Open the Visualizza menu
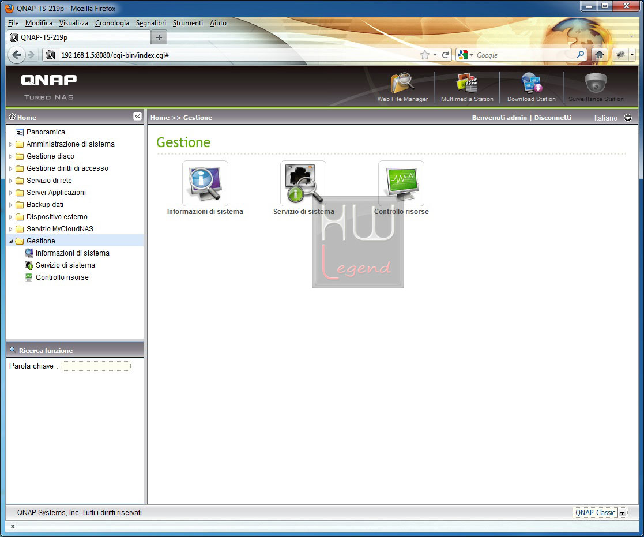The width and height of the screenshot is (644, 537). pos(74,23)
